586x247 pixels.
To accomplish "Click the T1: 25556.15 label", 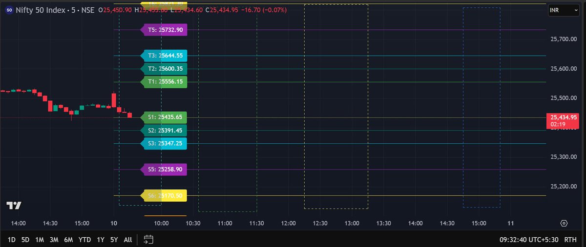I will click(x=163, y=81).
